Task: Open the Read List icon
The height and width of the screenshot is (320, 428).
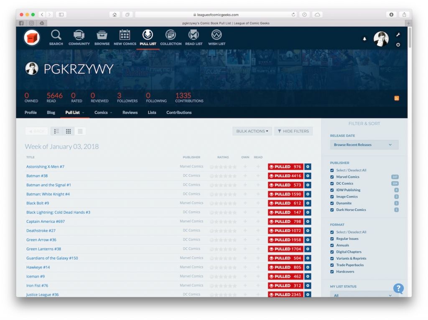Action: click(x=194, y=38)
